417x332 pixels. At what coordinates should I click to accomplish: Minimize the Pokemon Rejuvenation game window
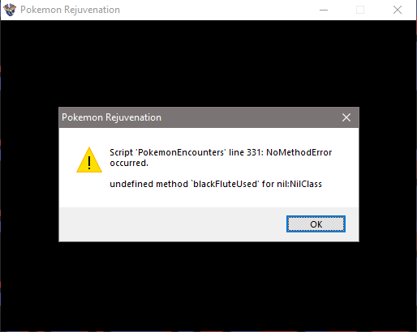click(x=324, y=10)
